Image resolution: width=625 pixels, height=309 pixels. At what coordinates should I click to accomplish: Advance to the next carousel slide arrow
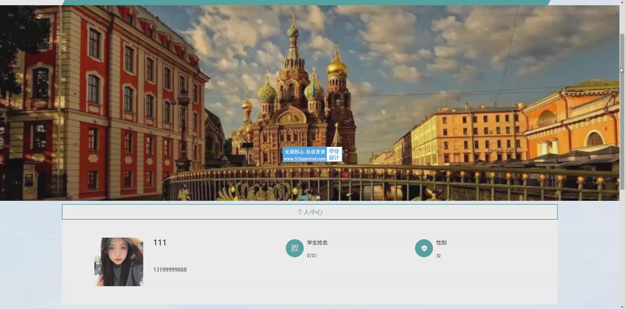pyautogui.click(x=608, y=103)
